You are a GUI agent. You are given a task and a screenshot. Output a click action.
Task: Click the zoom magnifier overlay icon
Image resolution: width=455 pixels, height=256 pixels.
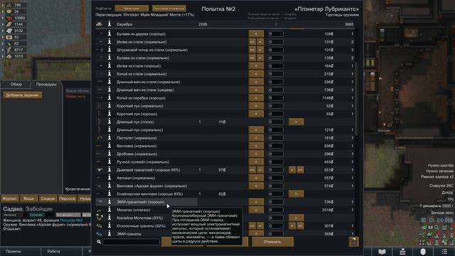click(x=437, y=228)
